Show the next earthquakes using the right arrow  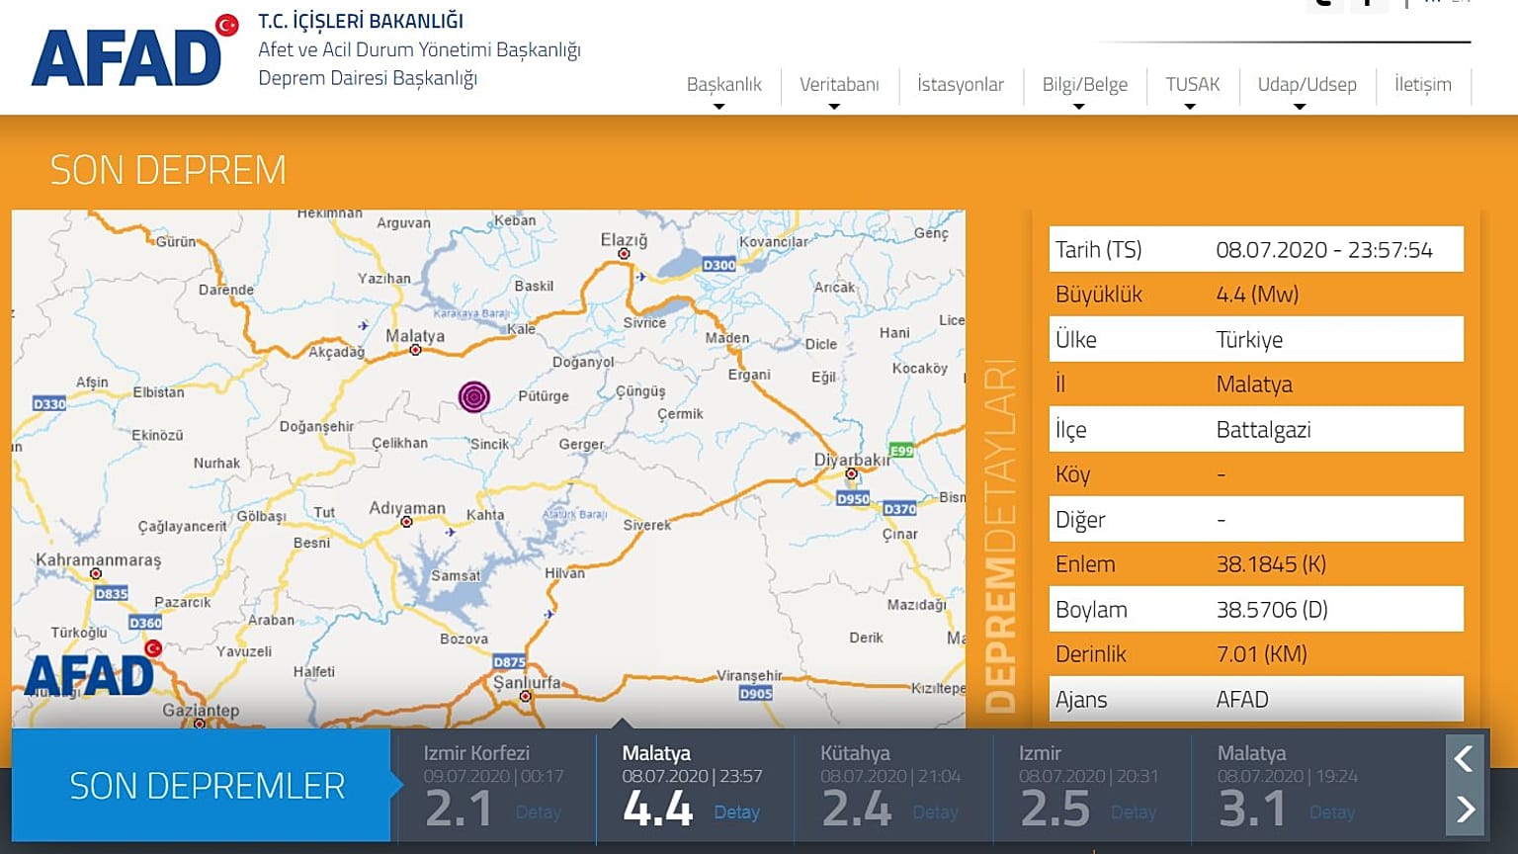pyautogui.click(x=1465, y=810)
